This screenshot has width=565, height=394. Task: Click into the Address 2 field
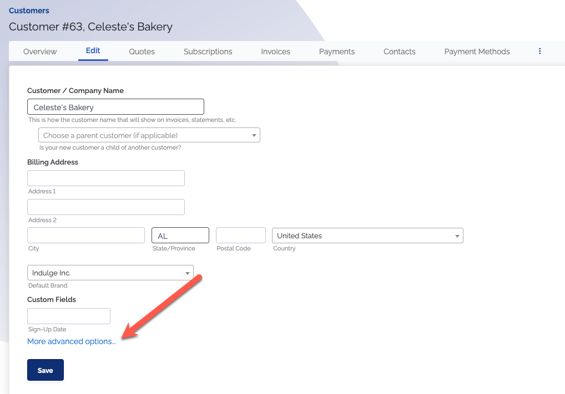(x=105, y=207)
